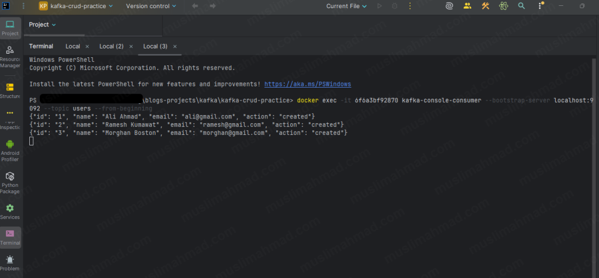Image resolution: width=599 pixels, height=278 pixels.
Task: Open Search Everywhere magnifier icon
Action: click(521, 6)
